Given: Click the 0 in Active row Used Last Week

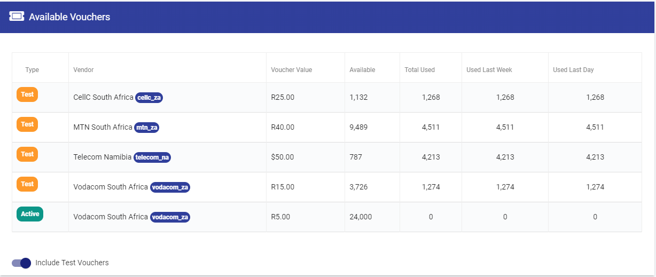Looking at the screenshot, I should (x=505, y=217).
